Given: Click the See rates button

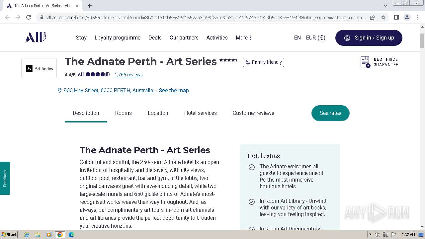Looking at the screenshot, I should tap(330, 113).
